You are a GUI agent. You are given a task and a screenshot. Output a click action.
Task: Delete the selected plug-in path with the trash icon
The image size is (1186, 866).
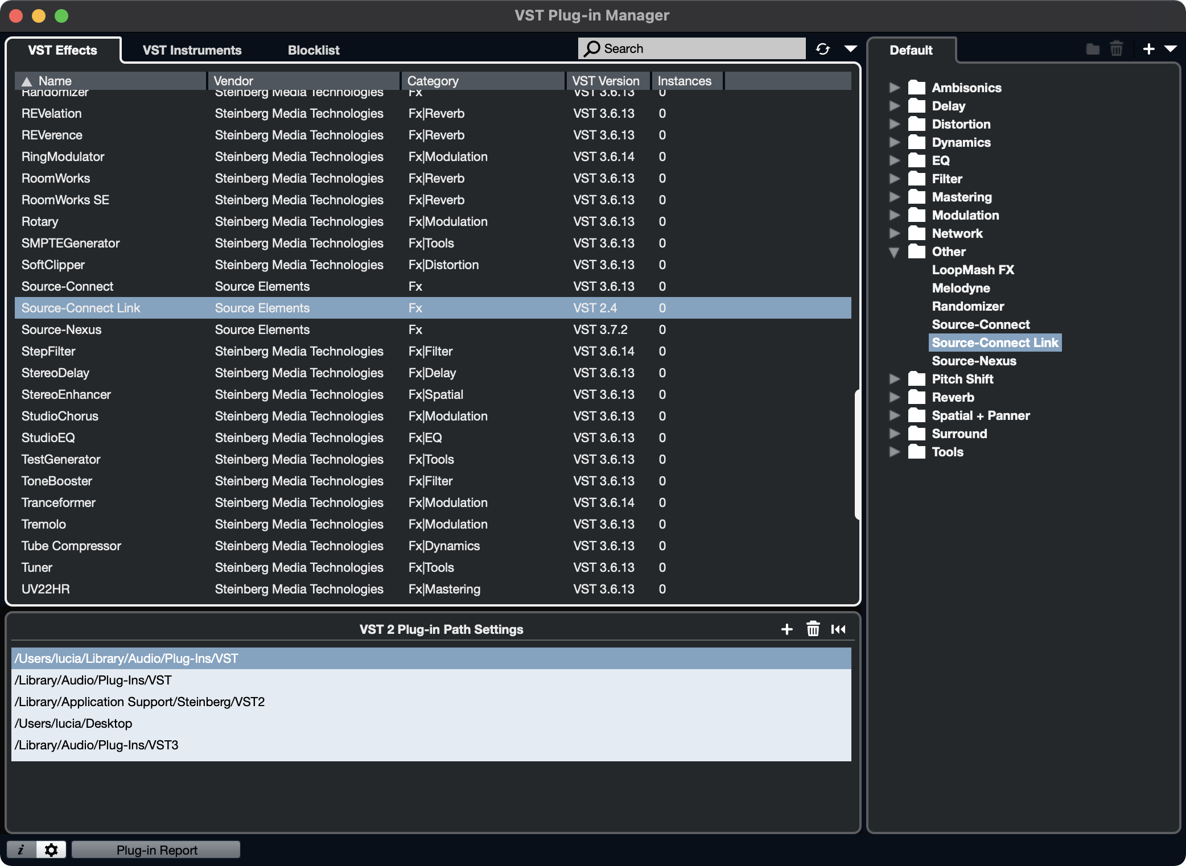[x=813, y=629]
